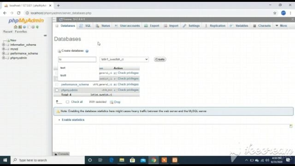Open the Export tab

[152, 26]
